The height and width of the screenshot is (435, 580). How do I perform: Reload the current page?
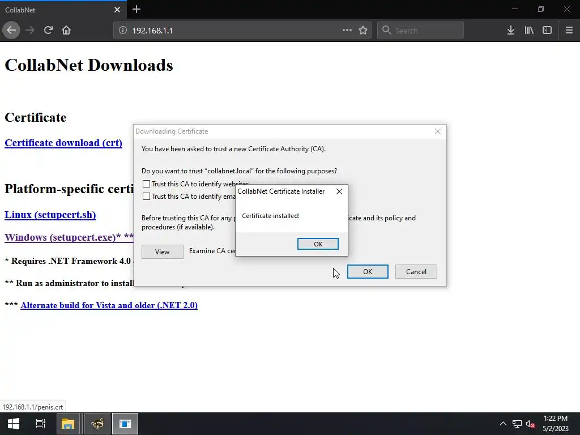point(48,31)
